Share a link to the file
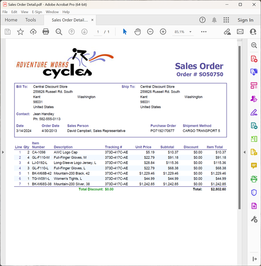 [227, 32]
